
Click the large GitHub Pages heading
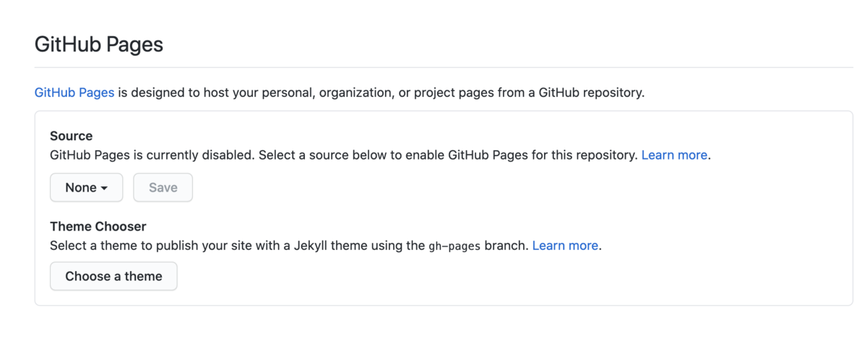(x=99, y=45)
